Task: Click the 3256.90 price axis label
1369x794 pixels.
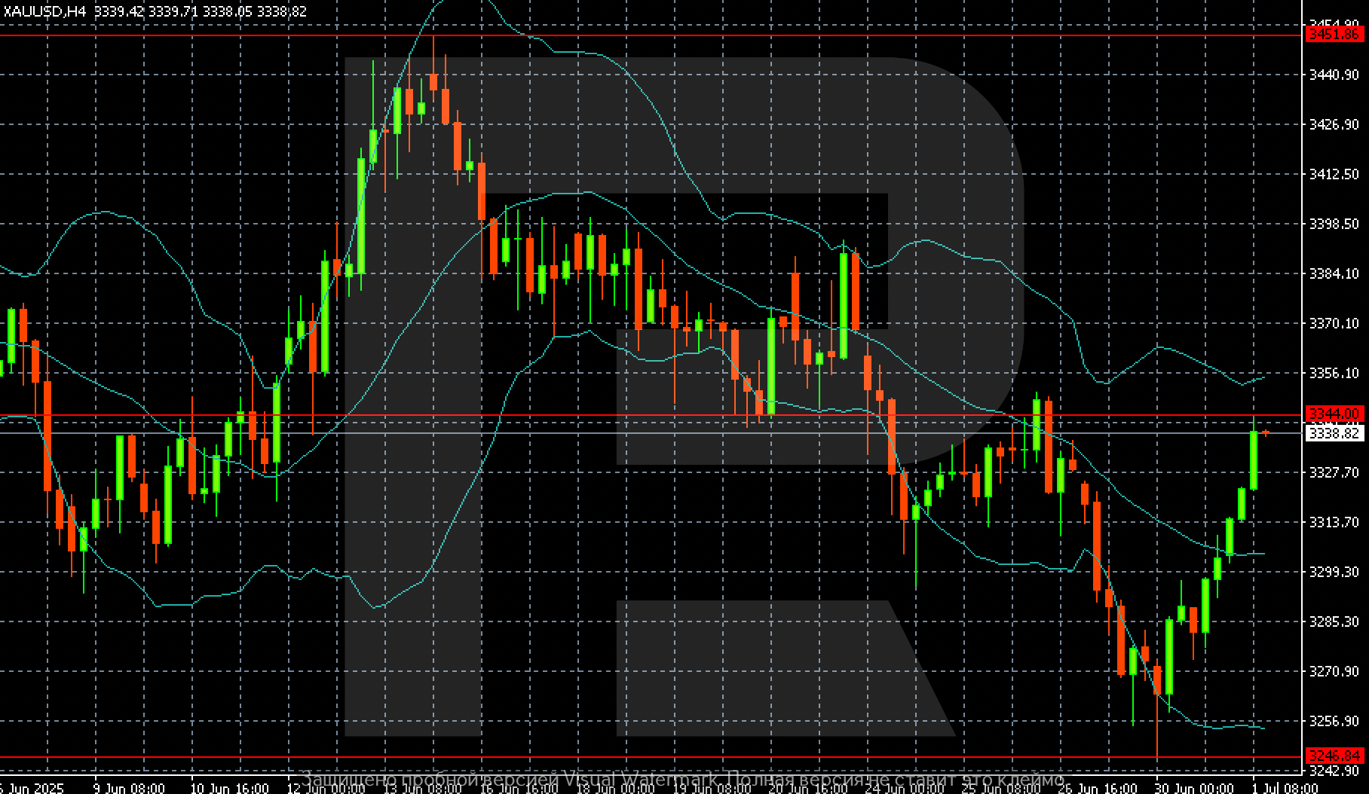Action: [x=1334, y=721]
